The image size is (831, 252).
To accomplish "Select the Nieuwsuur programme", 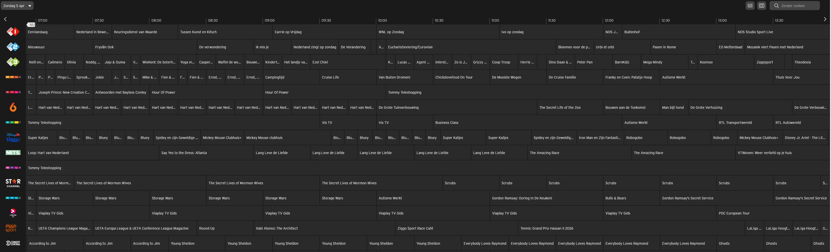I will tap(59, 47).
